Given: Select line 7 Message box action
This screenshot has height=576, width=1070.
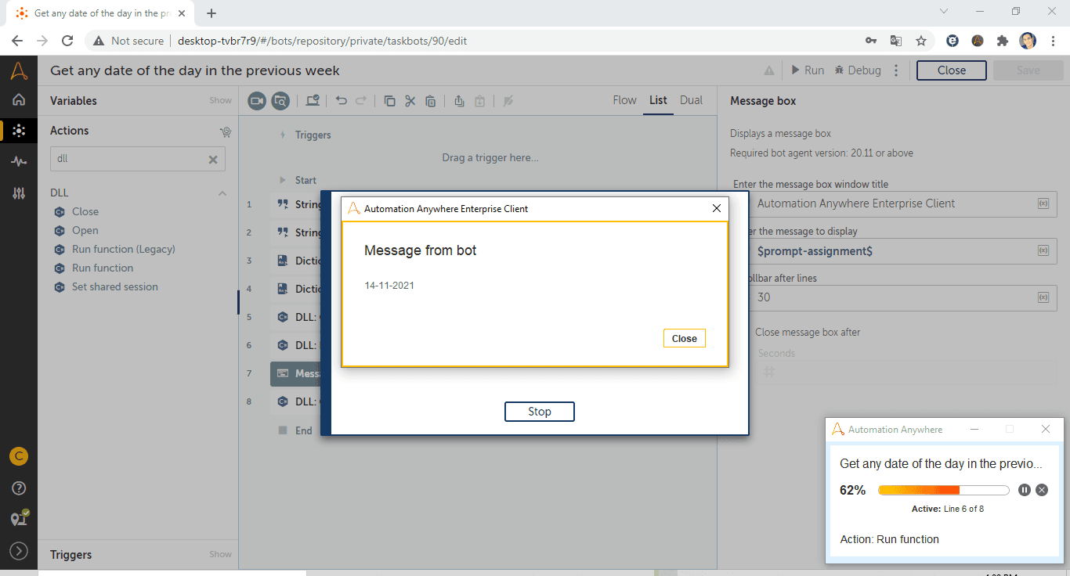Looking at the screenshot, I should (x=296, y=373).
